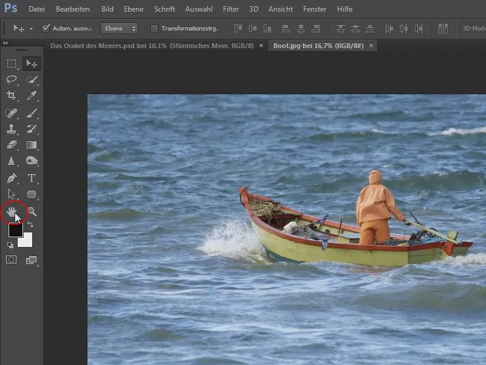Select the Hand tool
The image size is (486, 365).
pyautogui.click(x=12, y=212)
